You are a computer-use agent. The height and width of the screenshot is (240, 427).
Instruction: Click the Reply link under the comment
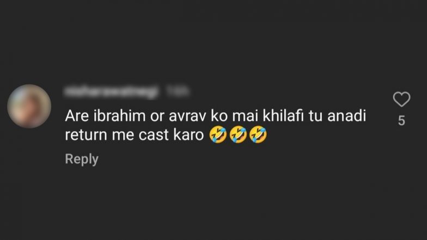point(82,159)
